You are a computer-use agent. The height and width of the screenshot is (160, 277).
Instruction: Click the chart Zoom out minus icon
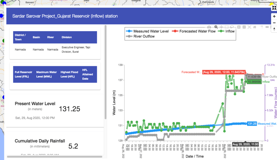(x=244, y=27)
